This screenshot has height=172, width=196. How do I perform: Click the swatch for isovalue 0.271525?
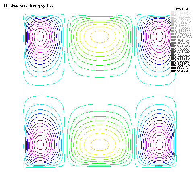coord(173,46)
